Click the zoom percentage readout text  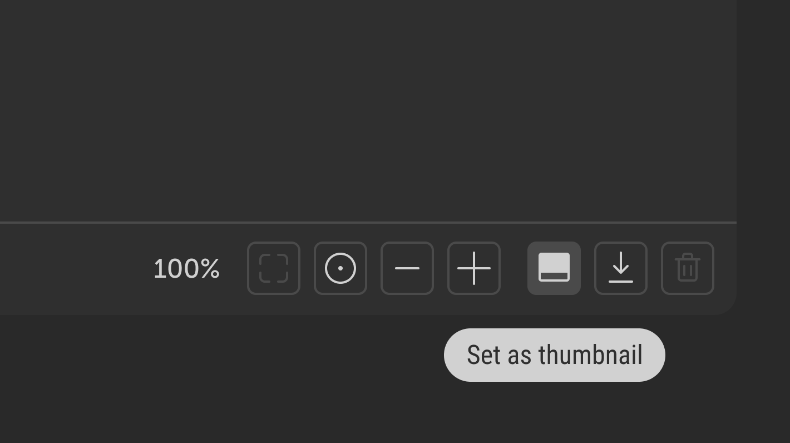click(x=186, y=269)
